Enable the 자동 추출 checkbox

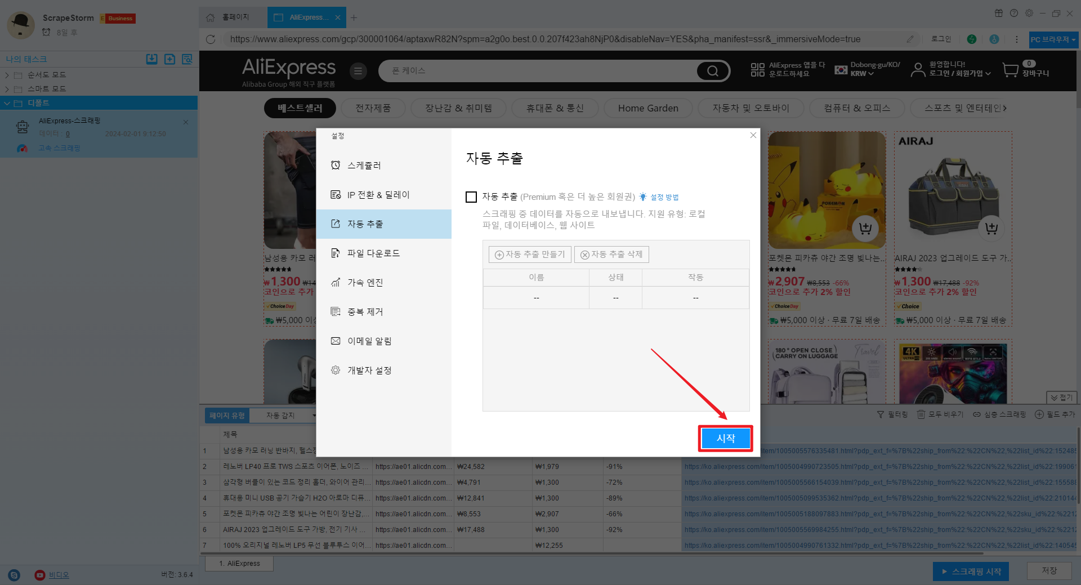(x=471, y=197)
